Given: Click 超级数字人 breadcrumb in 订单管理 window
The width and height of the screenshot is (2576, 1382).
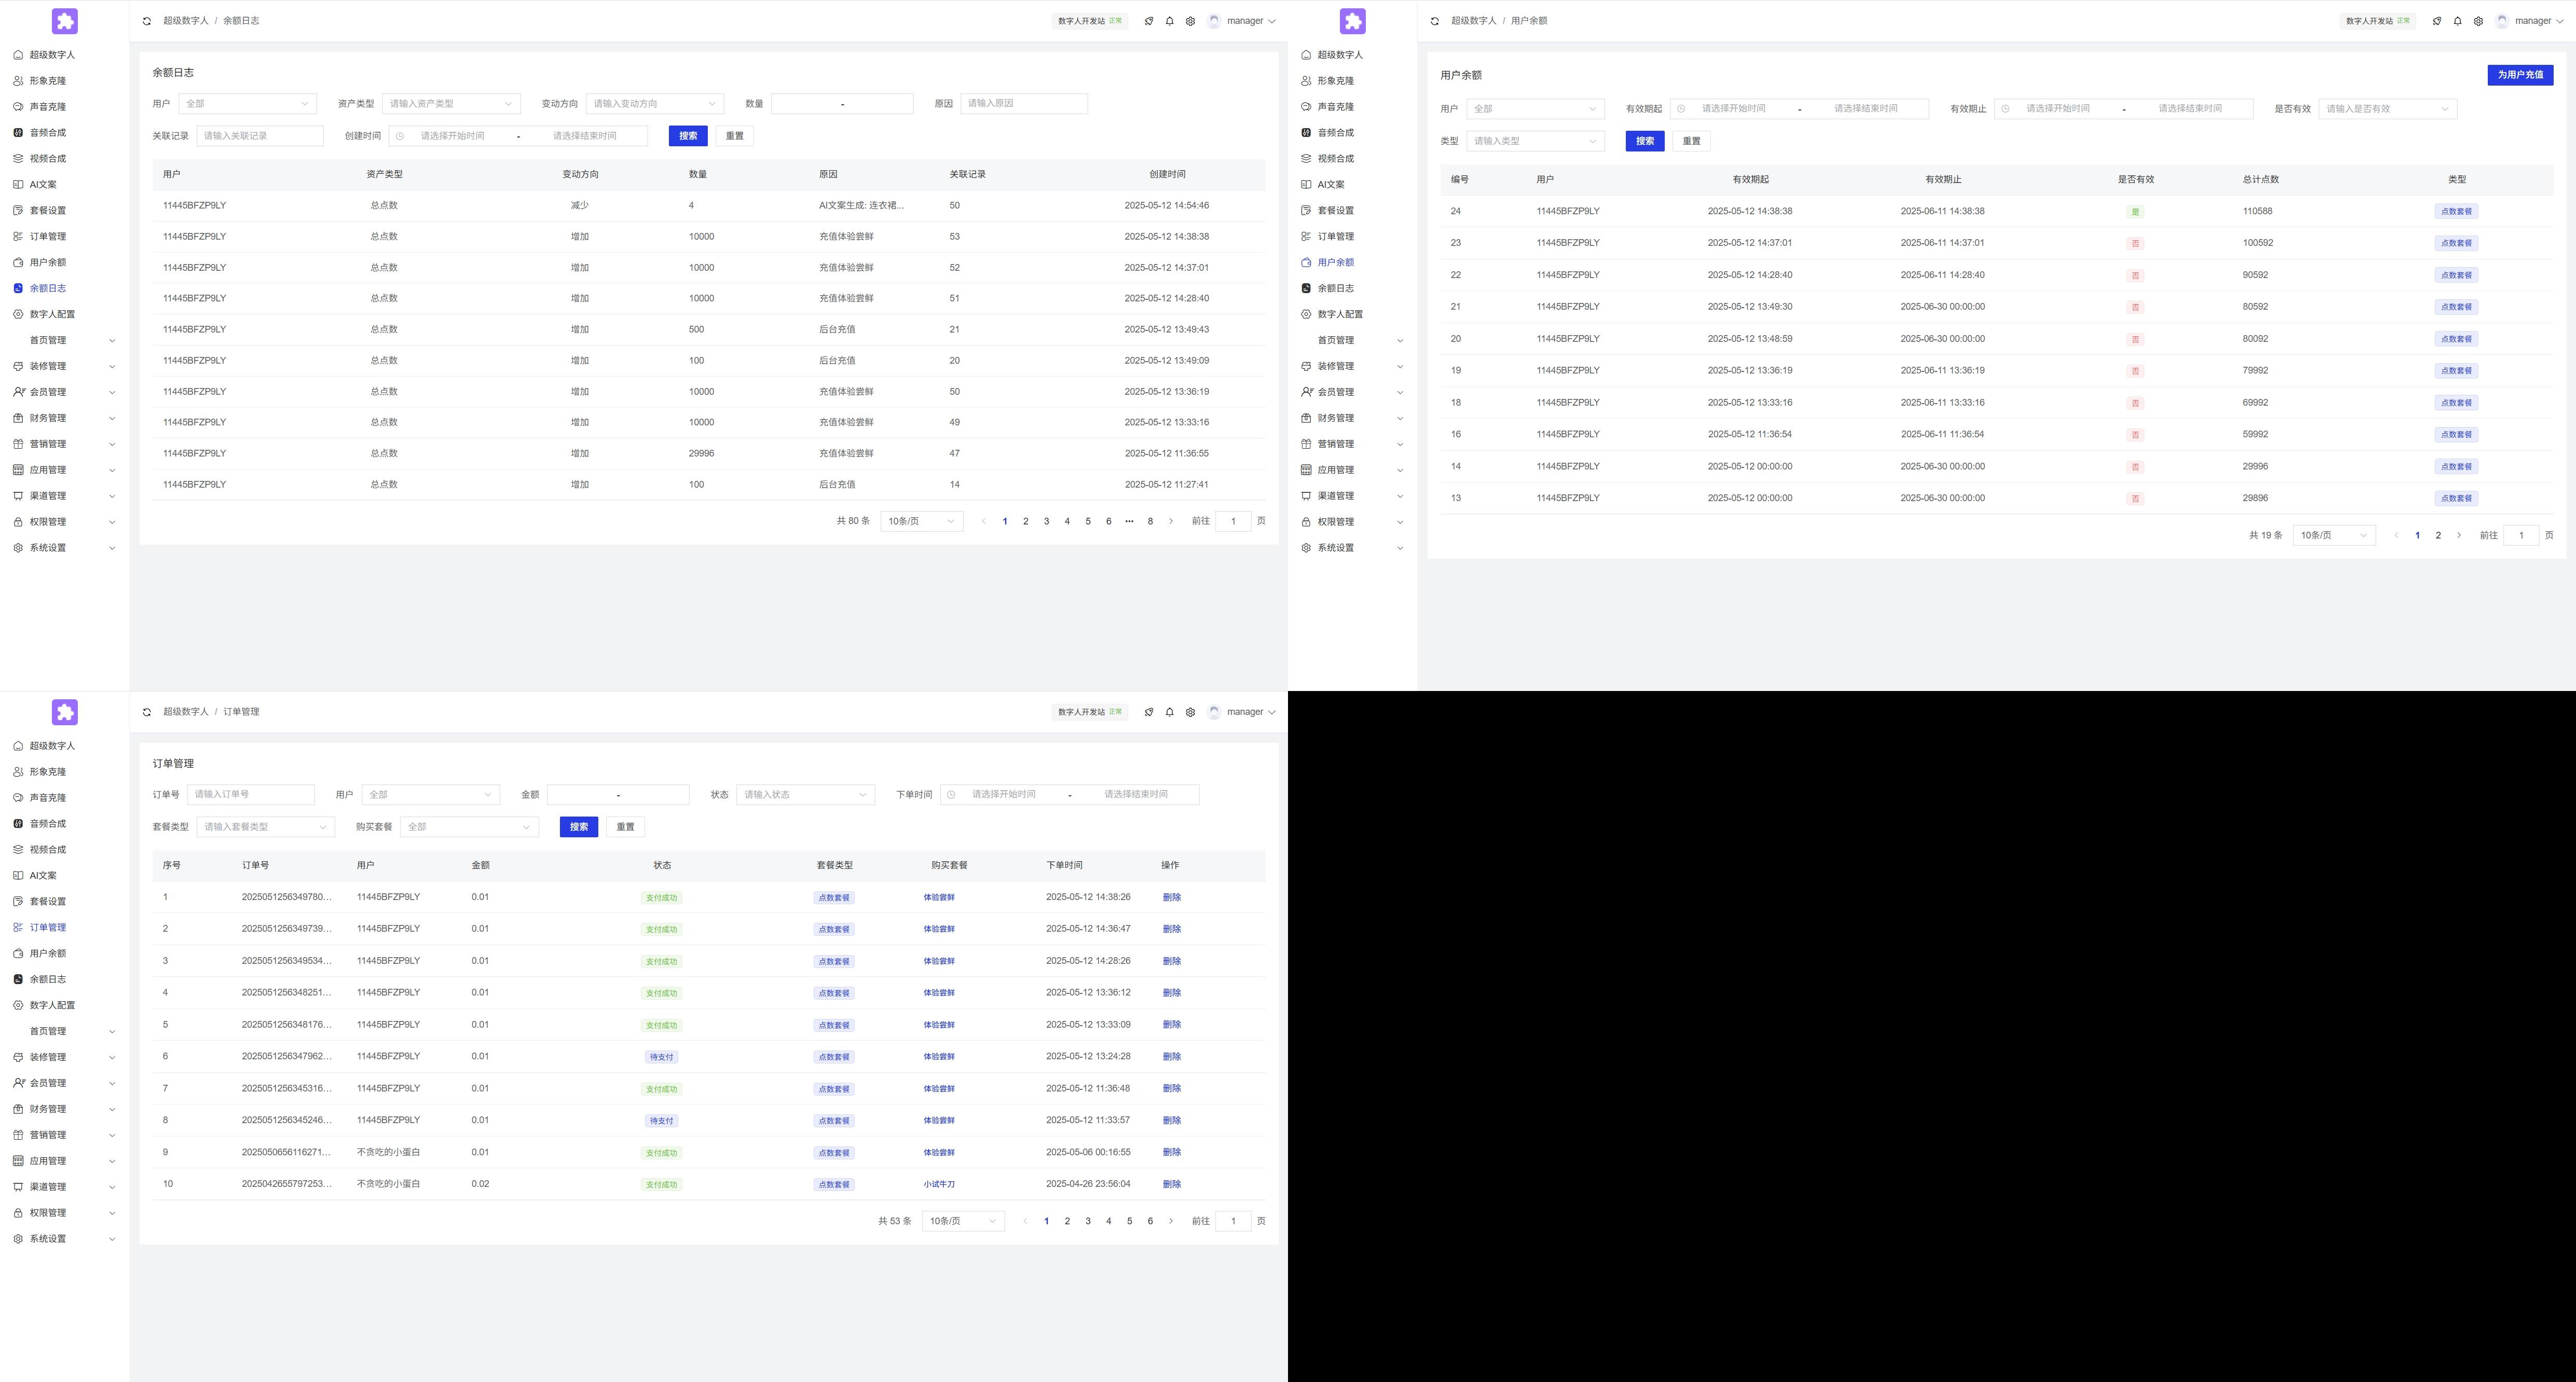Looking at the screenshot, I should (186, 712).
